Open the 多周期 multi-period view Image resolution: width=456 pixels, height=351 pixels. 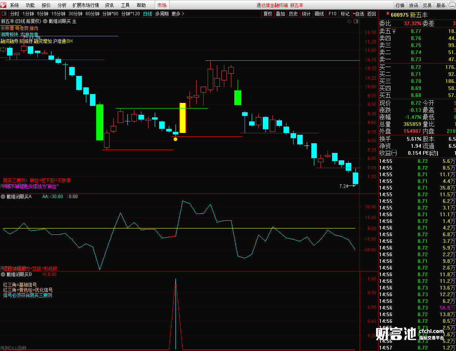coord(162,14)
